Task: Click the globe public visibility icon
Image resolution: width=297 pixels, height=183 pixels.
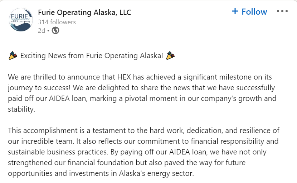Action: tap(55, 30)
